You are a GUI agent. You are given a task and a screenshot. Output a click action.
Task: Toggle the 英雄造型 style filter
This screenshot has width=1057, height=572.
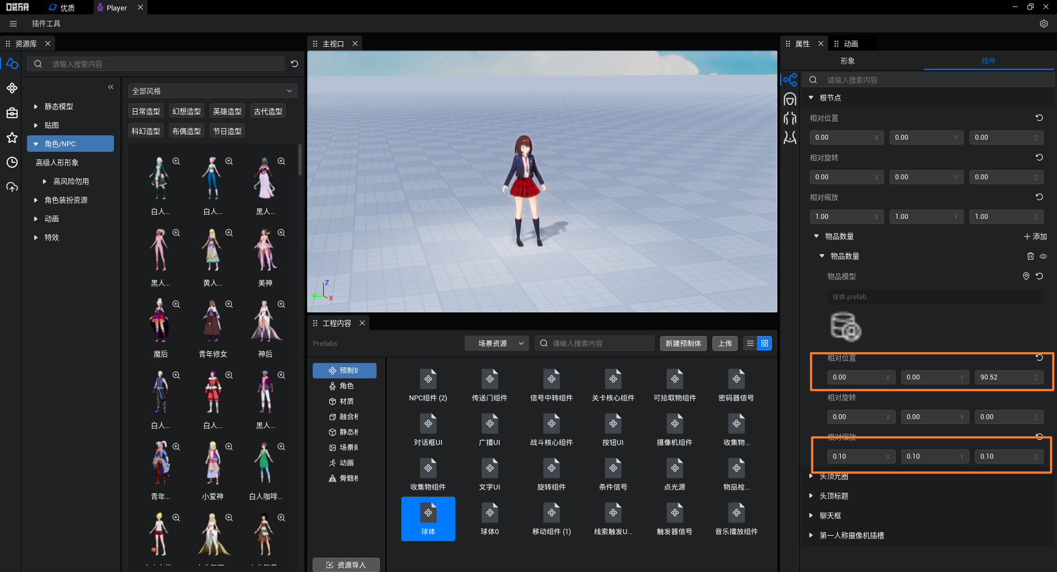tap(227, 111)
